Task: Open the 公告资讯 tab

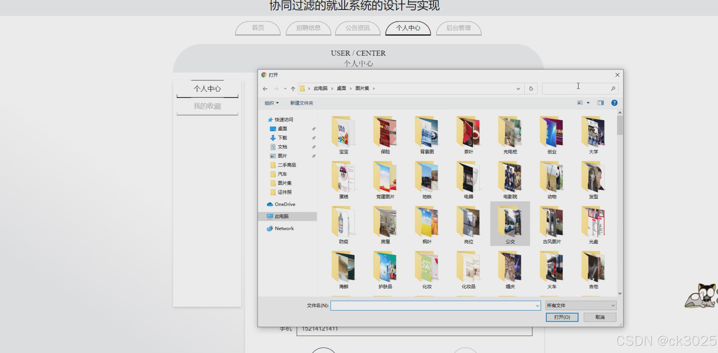Action: pos(358,28)
